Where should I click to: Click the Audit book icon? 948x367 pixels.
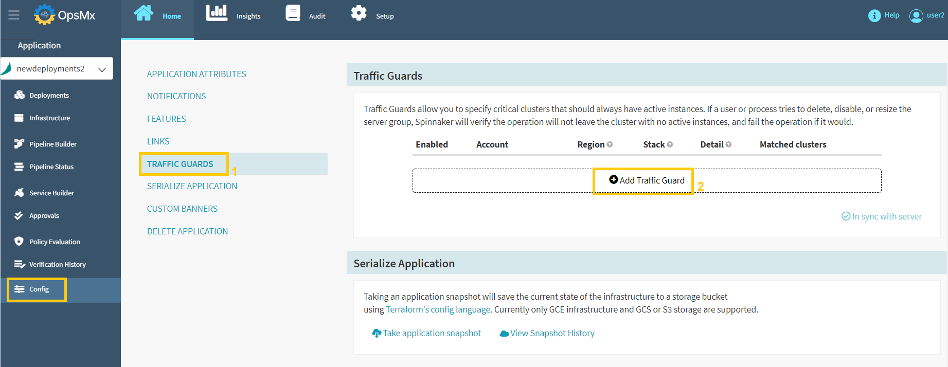[x=293, y=13]
